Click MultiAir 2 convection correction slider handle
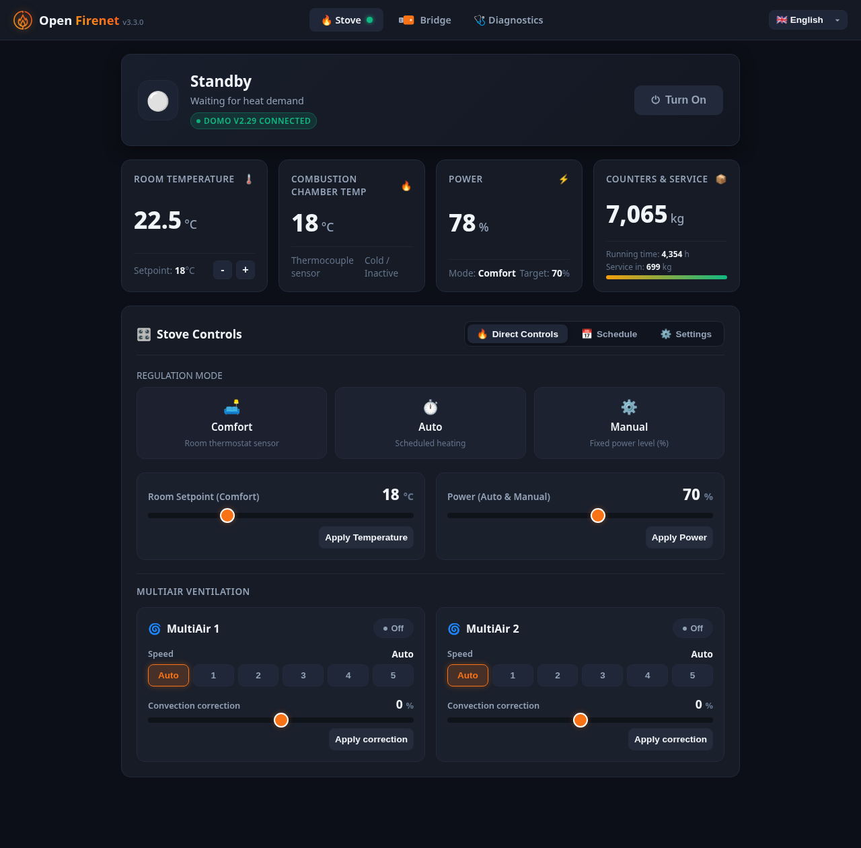This screenshot has height=848, width=861. coord(581,720)
